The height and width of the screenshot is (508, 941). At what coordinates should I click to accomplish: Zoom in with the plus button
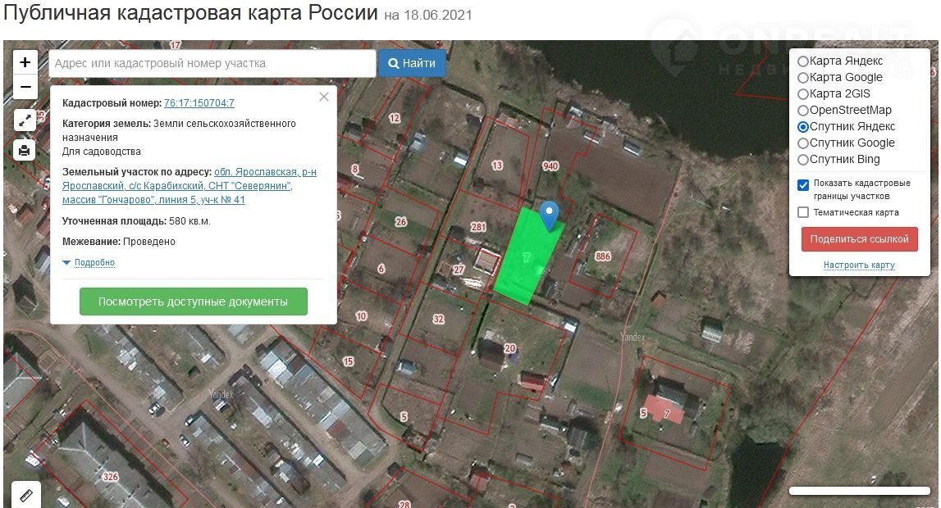pos(25,62)
